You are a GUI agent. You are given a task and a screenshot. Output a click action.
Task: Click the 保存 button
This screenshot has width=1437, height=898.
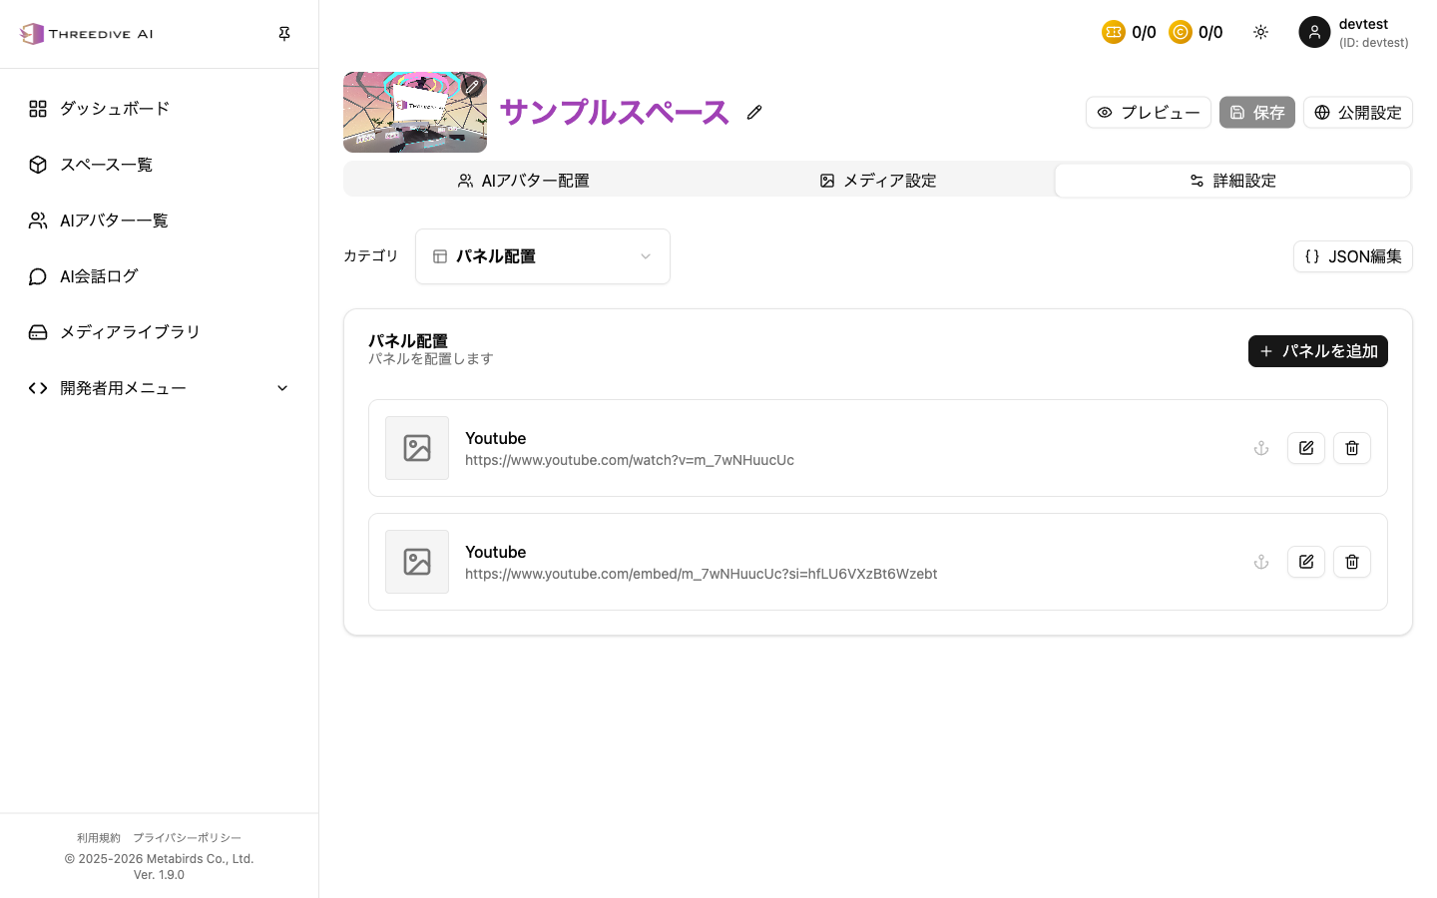click(1257, 113)
